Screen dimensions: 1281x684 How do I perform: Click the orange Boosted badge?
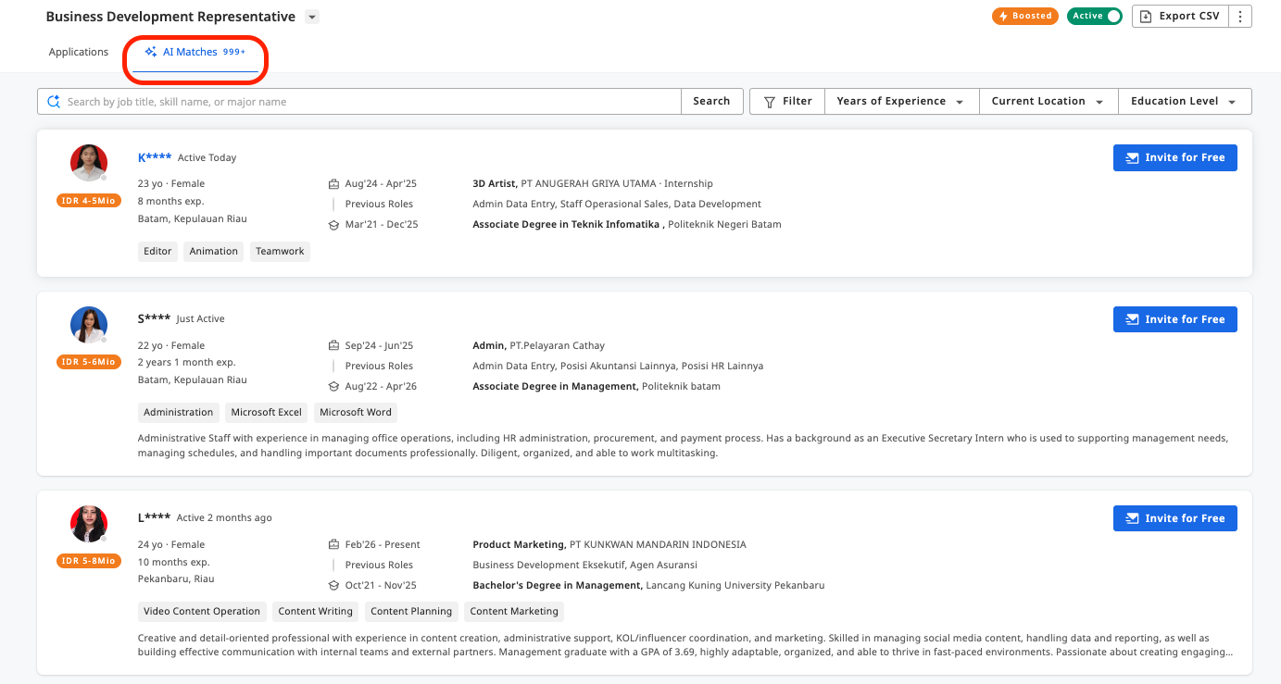[1025, 16]
